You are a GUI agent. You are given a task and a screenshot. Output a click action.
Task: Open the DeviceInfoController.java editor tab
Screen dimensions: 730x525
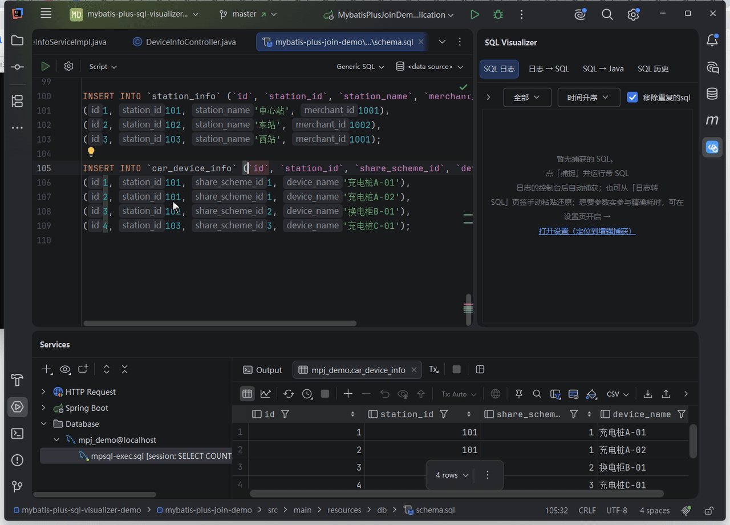tap(184, 42)
